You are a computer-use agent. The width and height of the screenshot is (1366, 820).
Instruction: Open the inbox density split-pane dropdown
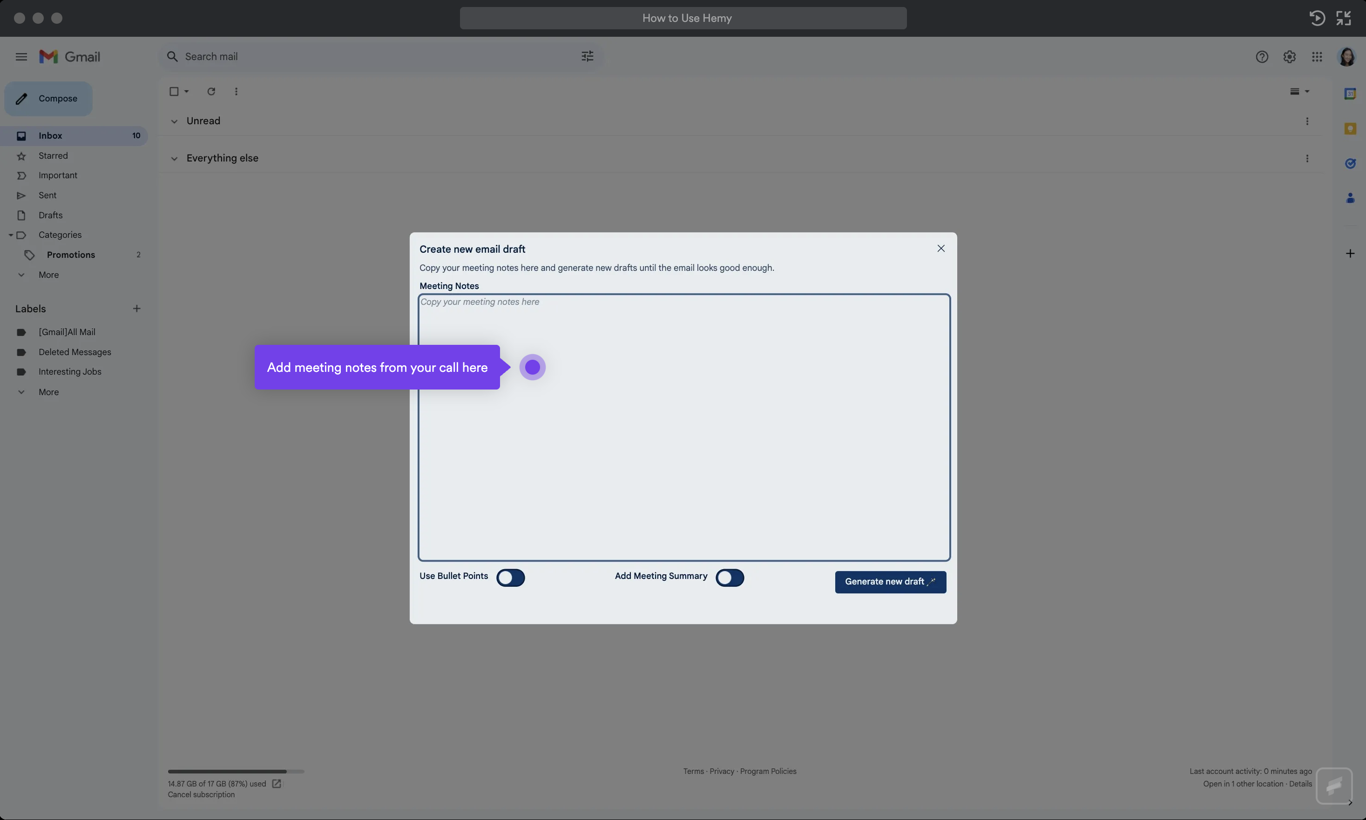pos(1300,92)
